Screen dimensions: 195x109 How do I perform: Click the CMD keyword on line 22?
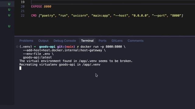pyautogui.click(x=34, y=15)
